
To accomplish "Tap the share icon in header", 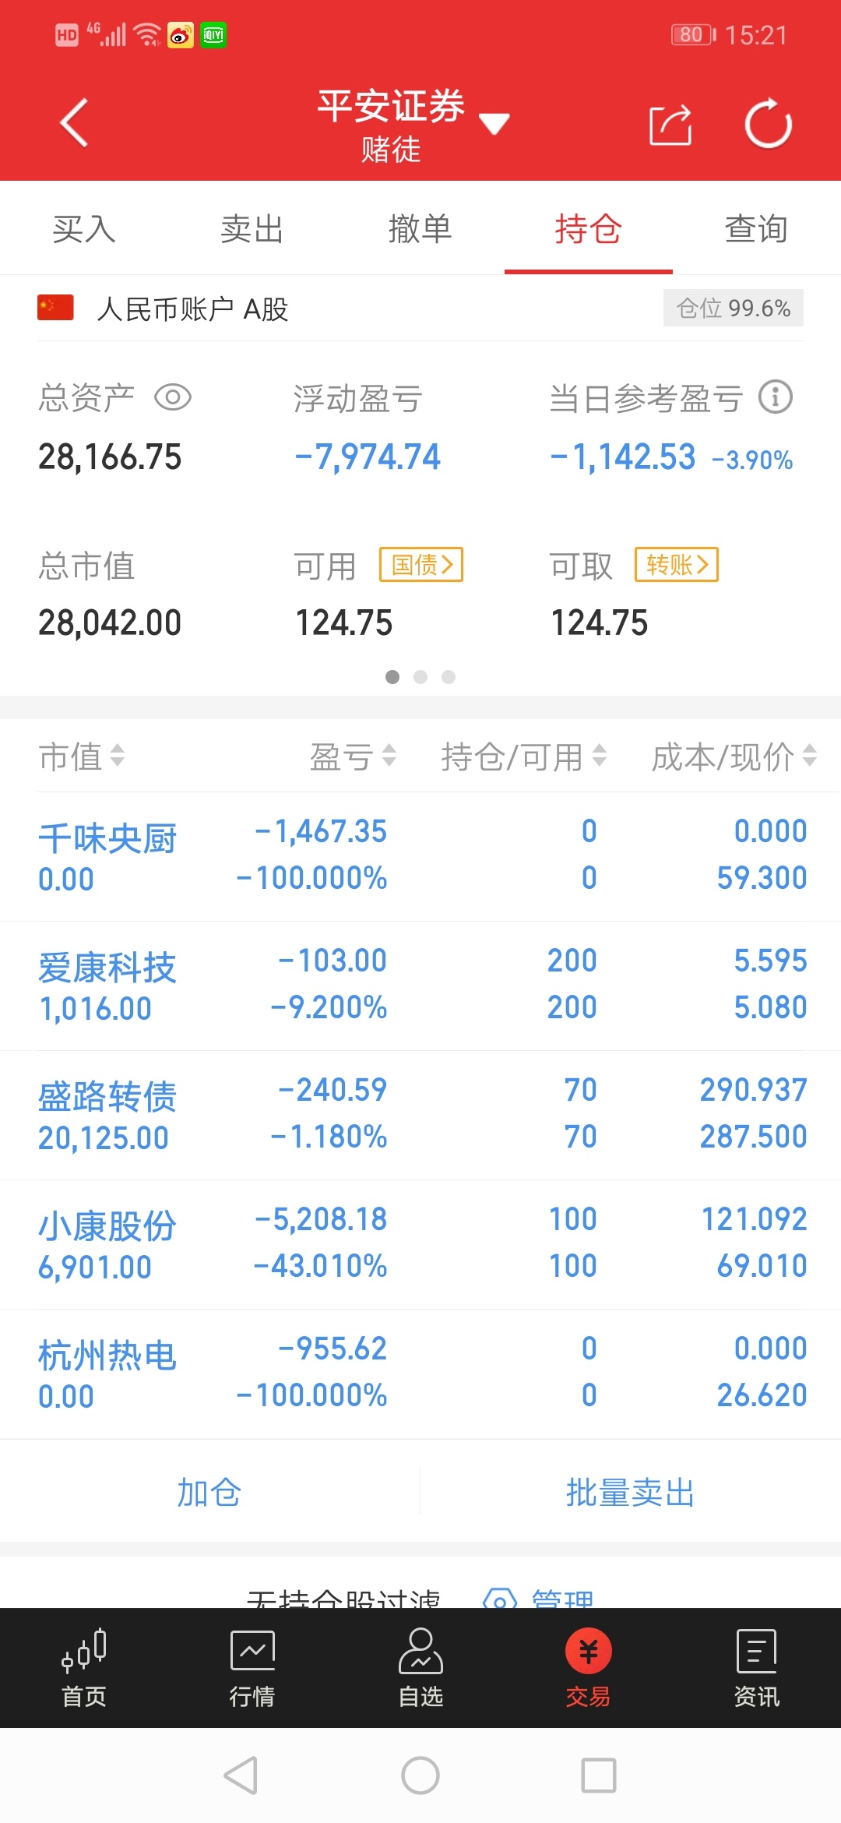I will (670, 125).
